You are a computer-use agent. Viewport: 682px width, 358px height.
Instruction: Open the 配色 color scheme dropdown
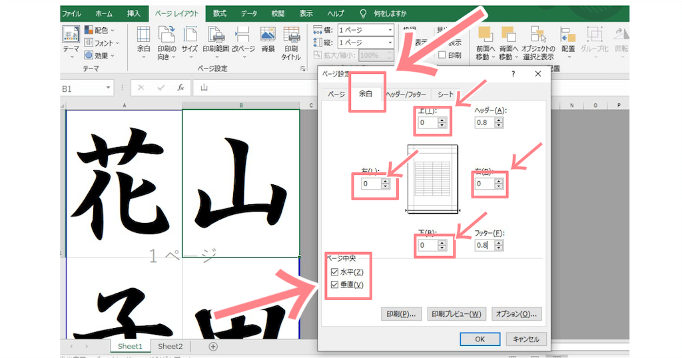click(100, 30)
